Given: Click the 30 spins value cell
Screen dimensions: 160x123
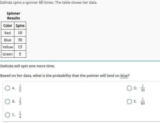Looking at the screenshot, I should (x=20, y=40).
